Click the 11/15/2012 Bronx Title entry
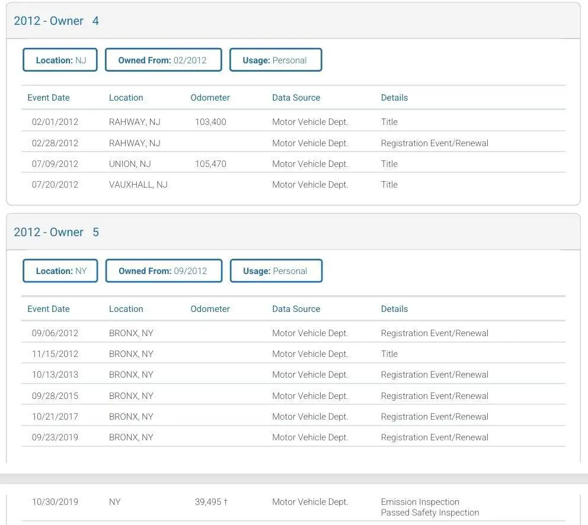Viewport: 588px width, 525px height. coord(389,354)
